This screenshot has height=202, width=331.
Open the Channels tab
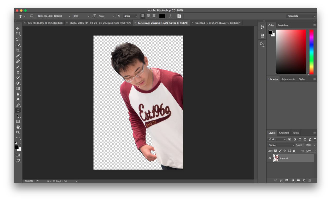[x=284, y=133]
